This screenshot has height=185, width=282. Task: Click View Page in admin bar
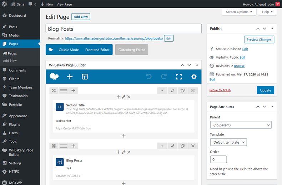64,4
